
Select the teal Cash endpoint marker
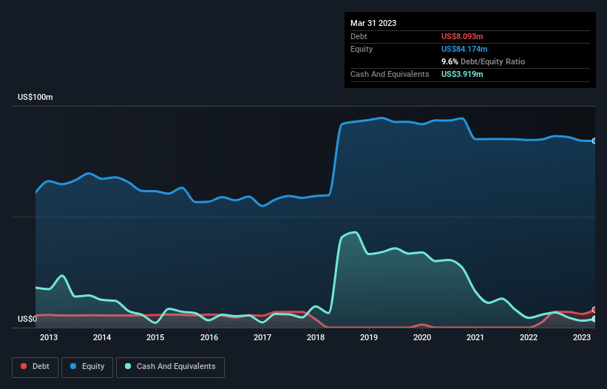[594, 319]
